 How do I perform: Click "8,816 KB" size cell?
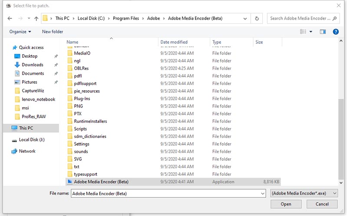point(271,182)
